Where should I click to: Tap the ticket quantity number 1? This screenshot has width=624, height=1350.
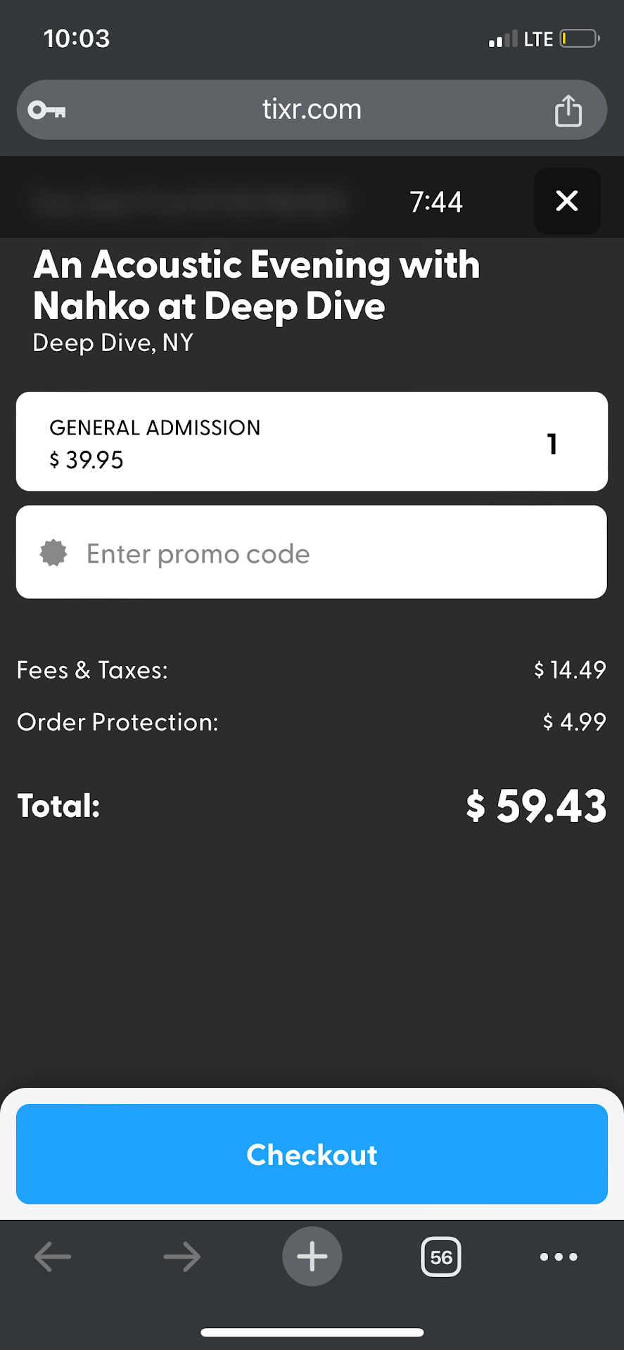point(552,444)
